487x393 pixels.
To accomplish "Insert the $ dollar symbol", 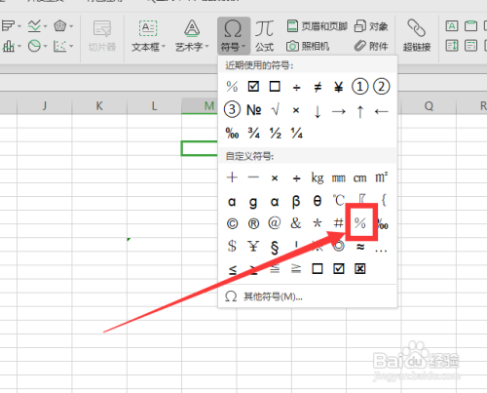I will point(232,246).
